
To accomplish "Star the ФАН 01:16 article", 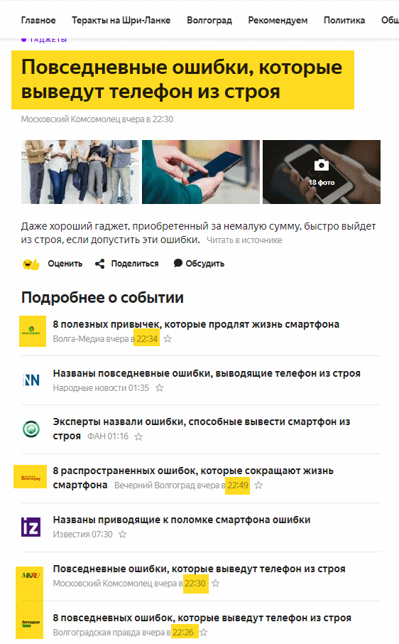I will point(138,436).
